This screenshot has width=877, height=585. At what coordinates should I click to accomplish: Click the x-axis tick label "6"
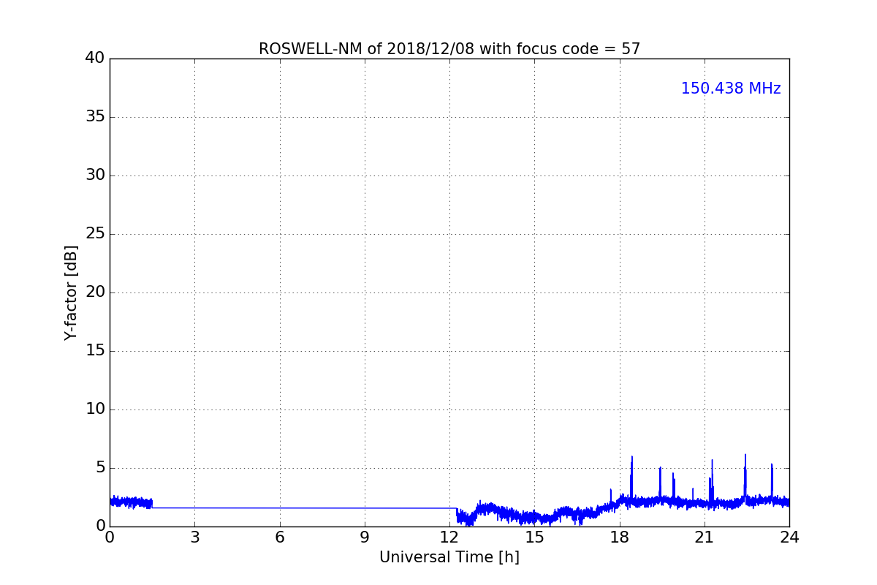coord(280,537)
